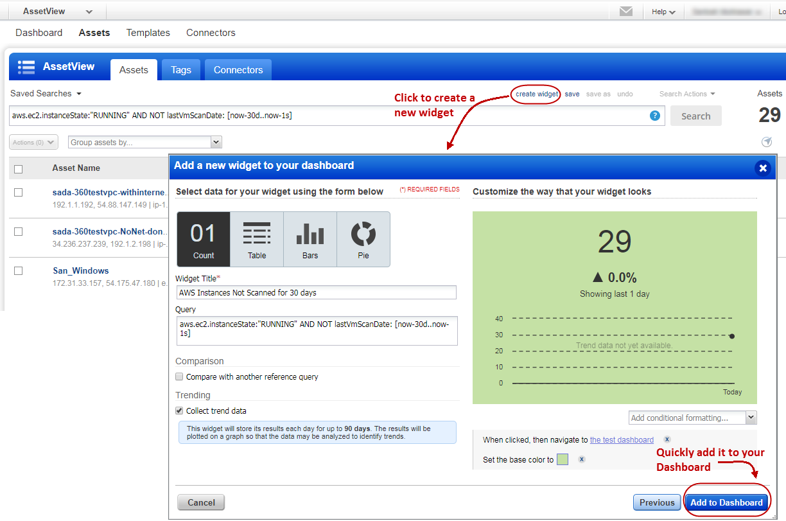This screenshot has width=786, height=521.
Task: Go back with the Previous button
Action: click(x=657, y=502)
